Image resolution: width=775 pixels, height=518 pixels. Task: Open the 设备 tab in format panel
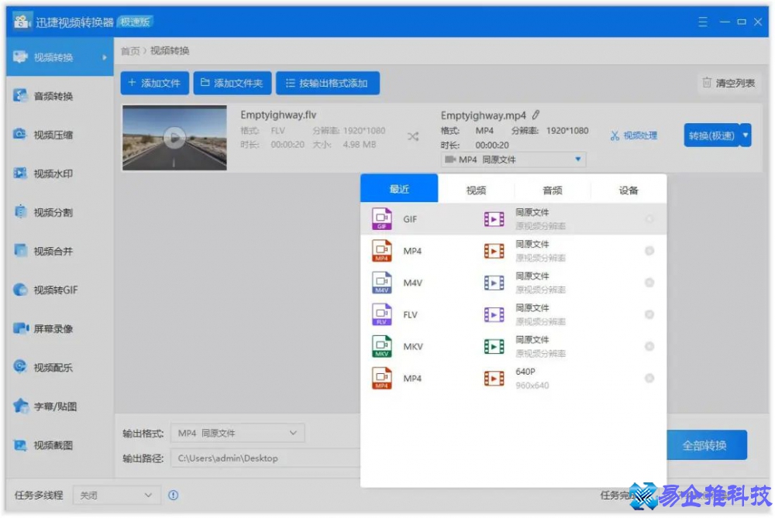click(628, 188)
